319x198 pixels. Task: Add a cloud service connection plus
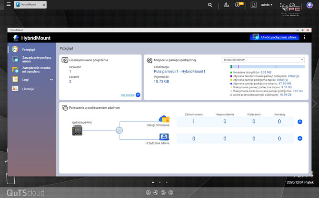tap(299, 122)
